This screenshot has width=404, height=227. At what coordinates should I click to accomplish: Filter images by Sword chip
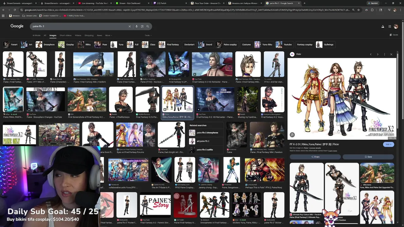point(206,45)
